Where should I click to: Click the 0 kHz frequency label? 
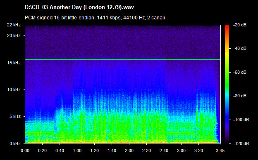click(x=15, y=144)
